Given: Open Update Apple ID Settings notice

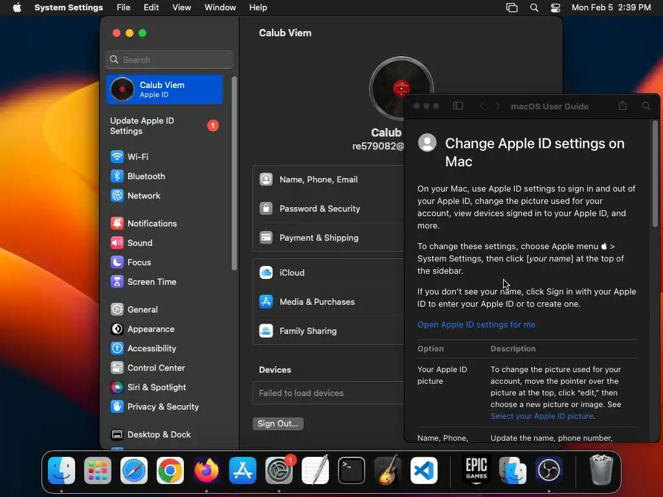Looking at the screenshot, I should (164, 126).
